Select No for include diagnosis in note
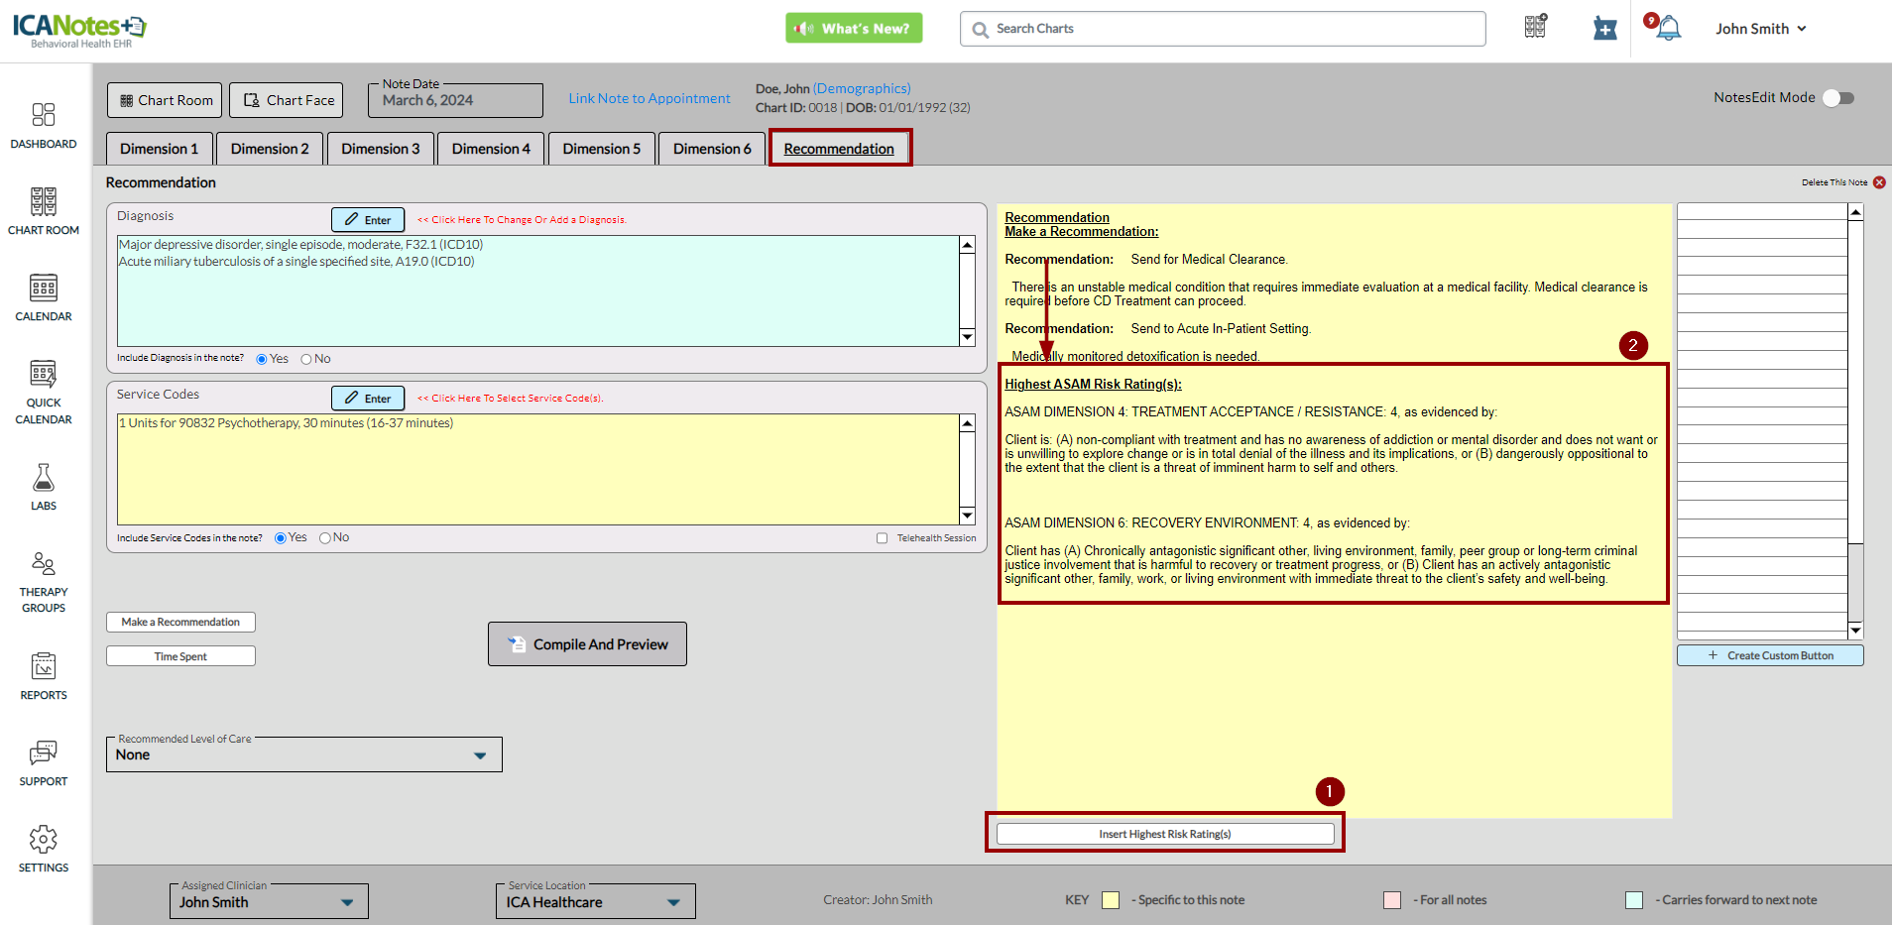 306,359
